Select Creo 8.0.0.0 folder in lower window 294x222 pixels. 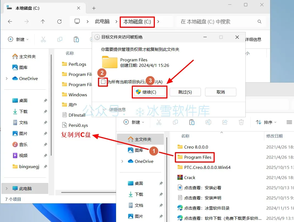tap(193, 147)
